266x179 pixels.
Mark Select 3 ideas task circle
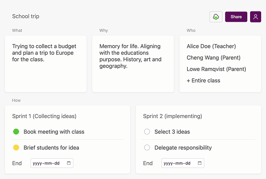point(147,132)
